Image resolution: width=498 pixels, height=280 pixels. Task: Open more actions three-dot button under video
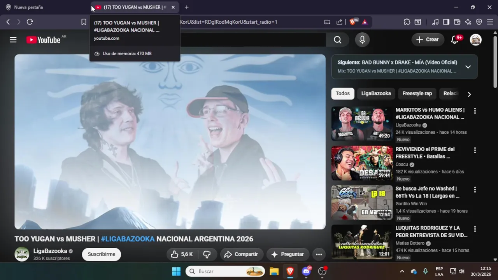point(319,254)
